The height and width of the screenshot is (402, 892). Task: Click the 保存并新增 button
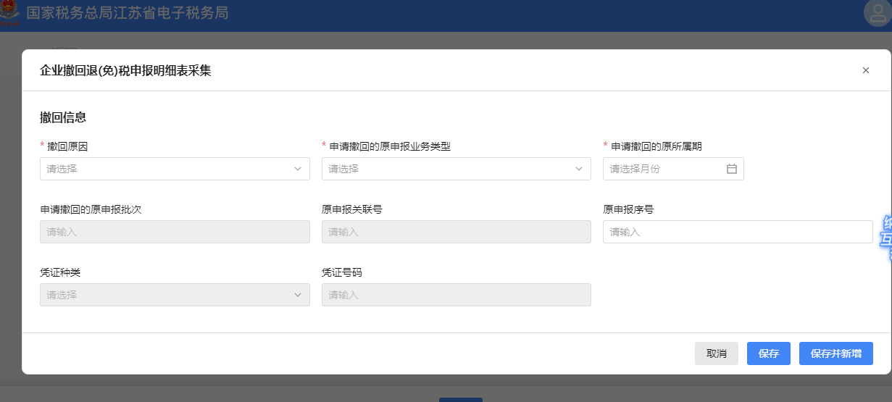pyautogui.click(x=835, y=353)
